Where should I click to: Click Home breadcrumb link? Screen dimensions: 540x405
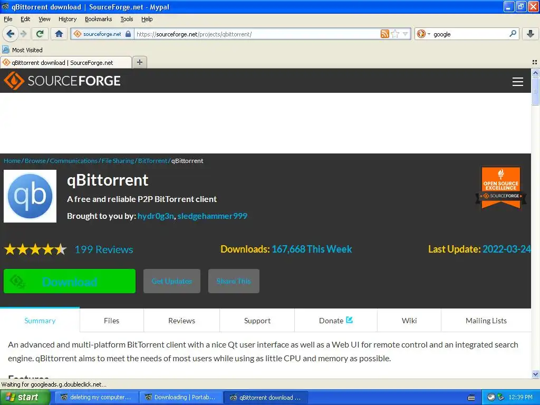[x=12, y=161]
